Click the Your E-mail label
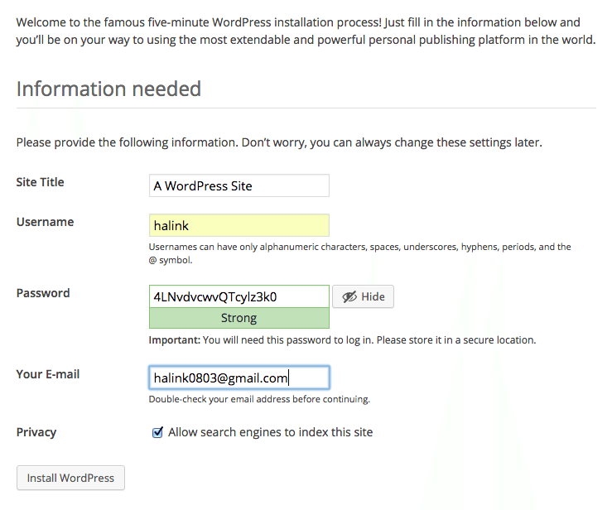Image resolution: width=612 pixels, height=510 pixels. (48, 374)
